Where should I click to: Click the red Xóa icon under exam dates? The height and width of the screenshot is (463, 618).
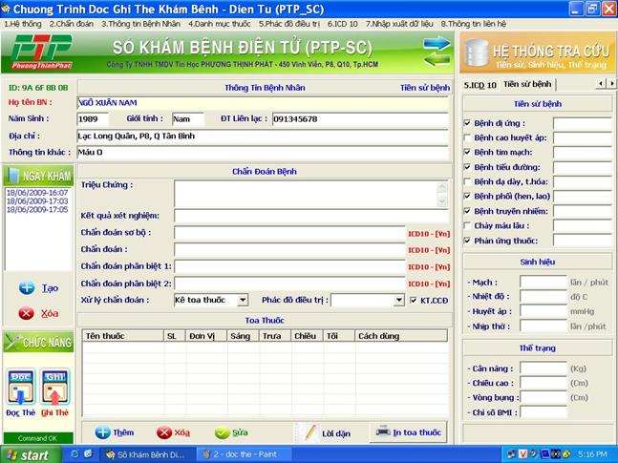tap(27, 313)
